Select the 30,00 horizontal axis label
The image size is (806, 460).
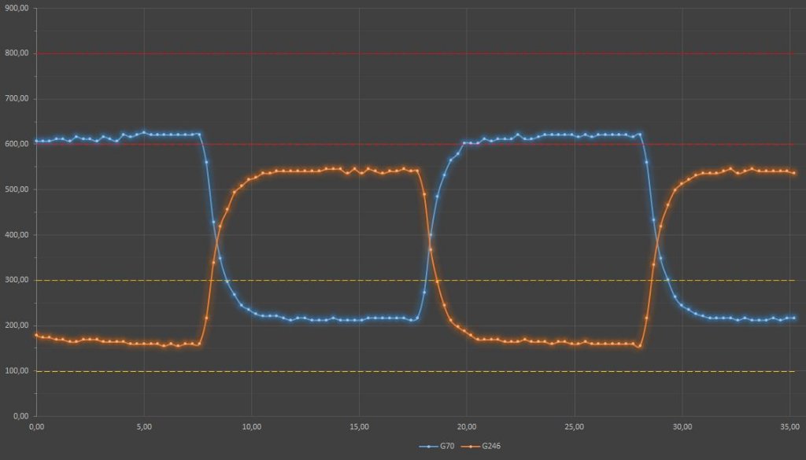[x=682, y=427]
